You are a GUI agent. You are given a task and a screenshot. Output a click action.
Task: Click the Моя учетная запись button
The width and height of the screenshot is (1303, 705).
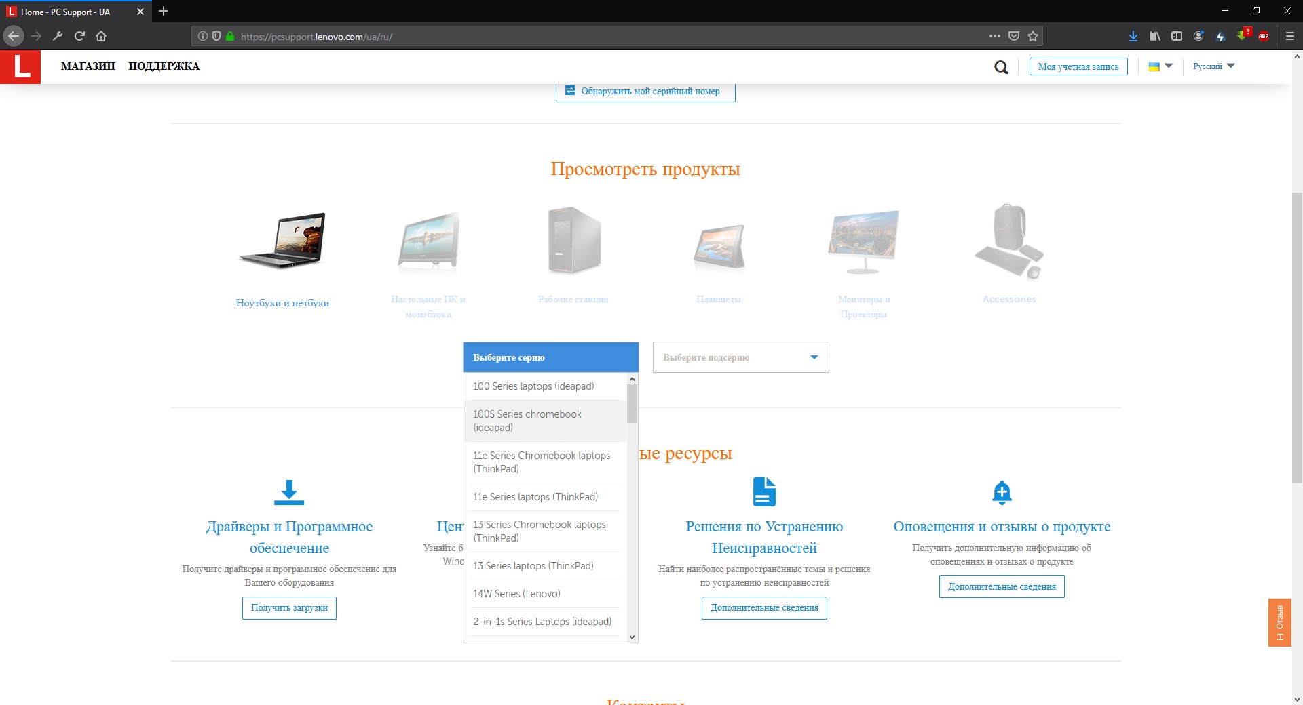coord(1078,66)
